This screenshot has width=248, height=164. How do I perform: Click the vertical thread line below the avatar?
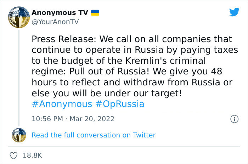(19, 78)
